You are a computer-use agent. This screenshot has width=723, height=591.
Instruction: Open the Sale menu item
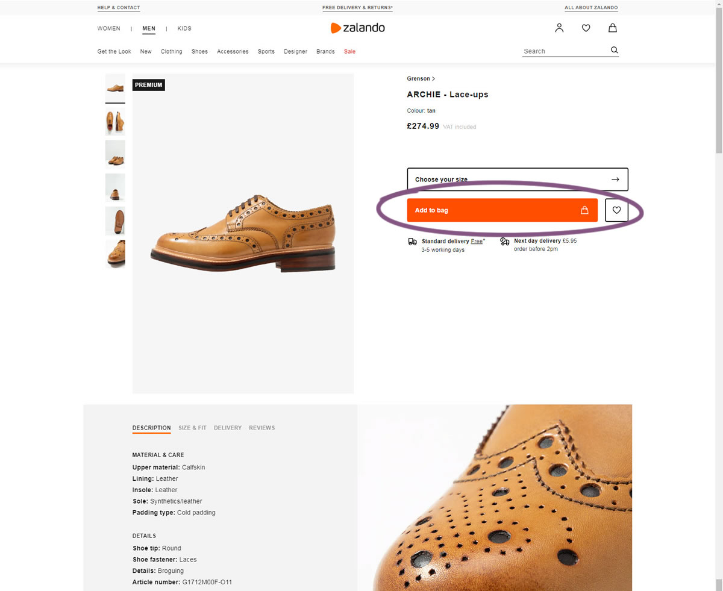click(349, 51)
